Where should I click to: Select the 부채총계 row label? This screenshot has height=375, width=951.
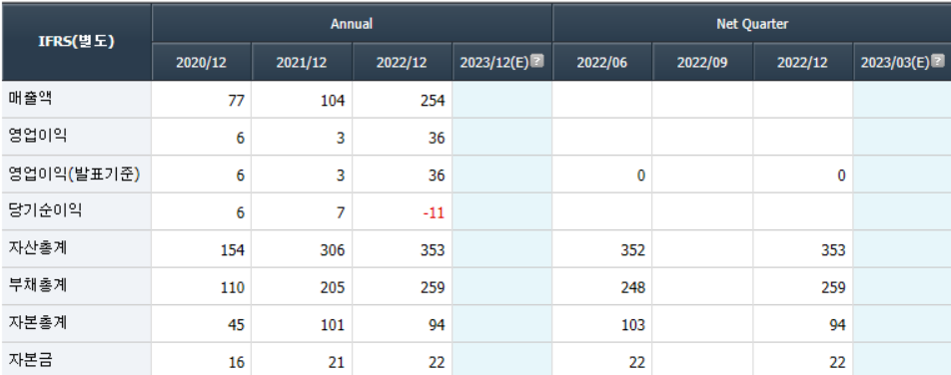[x=38, y=286]
